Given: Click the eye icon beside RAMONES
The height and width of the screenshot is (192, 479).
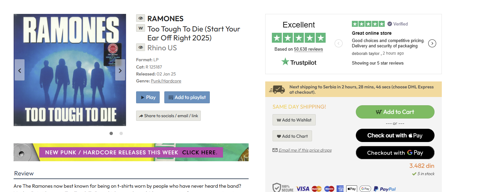Looking at the screenshot, I should (x=140, y=18).
